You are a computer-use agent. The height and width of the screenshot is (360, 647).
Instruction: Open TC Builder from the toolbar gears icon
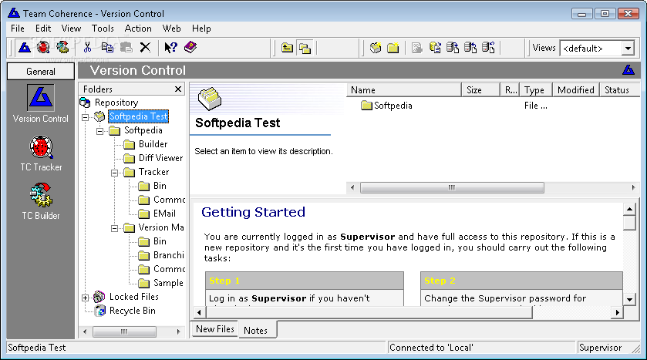(x=62, y=48)
